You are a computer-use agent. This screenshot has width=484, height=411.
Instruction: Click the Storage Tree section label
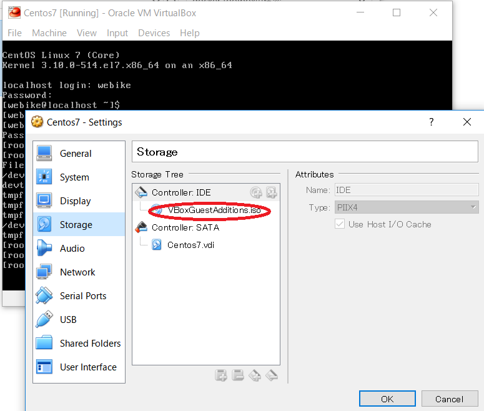coord(157,174)
